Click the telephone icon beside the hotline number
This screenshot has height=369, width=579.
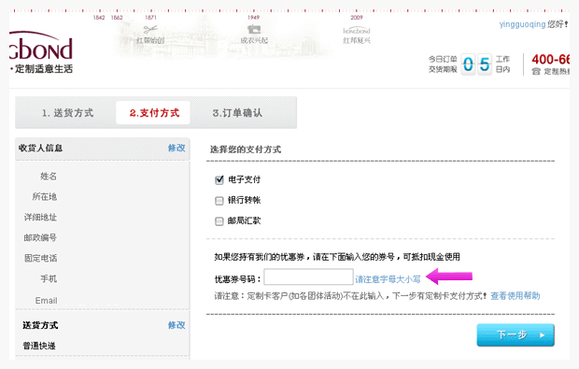tap(536, 71)
